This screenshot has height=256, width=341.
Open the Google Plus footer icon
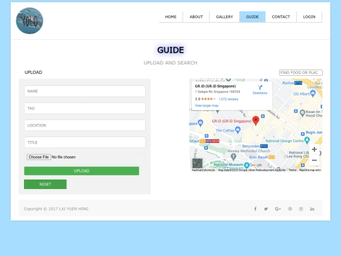coord(278,209)
